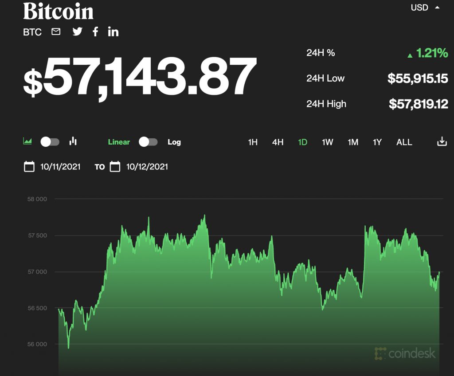Click the end date calendar icon

(x=115, y=167)
